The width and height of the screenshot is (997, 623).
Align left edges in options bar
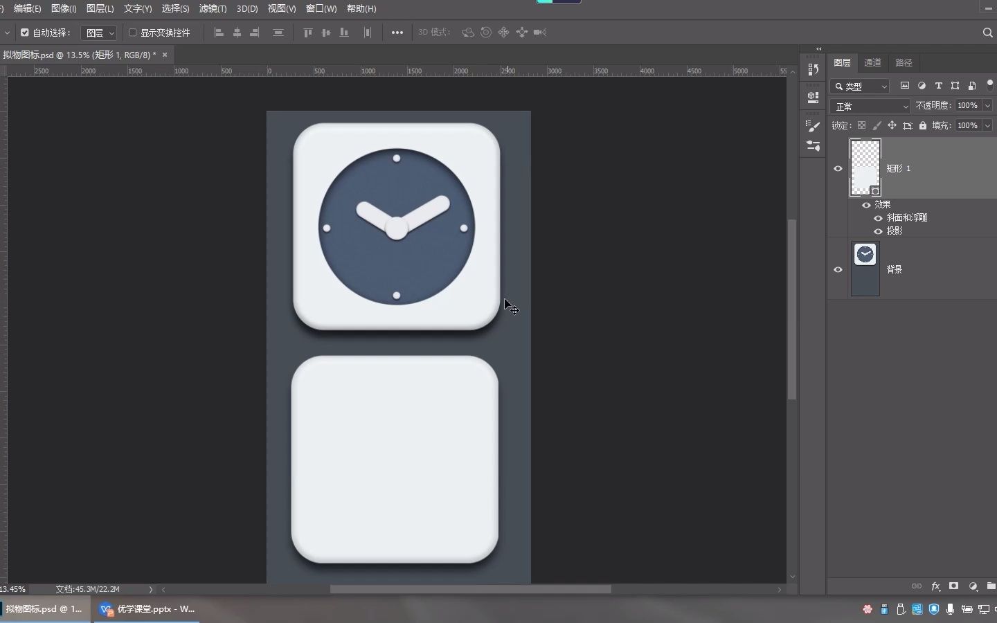click(x=219, y=33)
